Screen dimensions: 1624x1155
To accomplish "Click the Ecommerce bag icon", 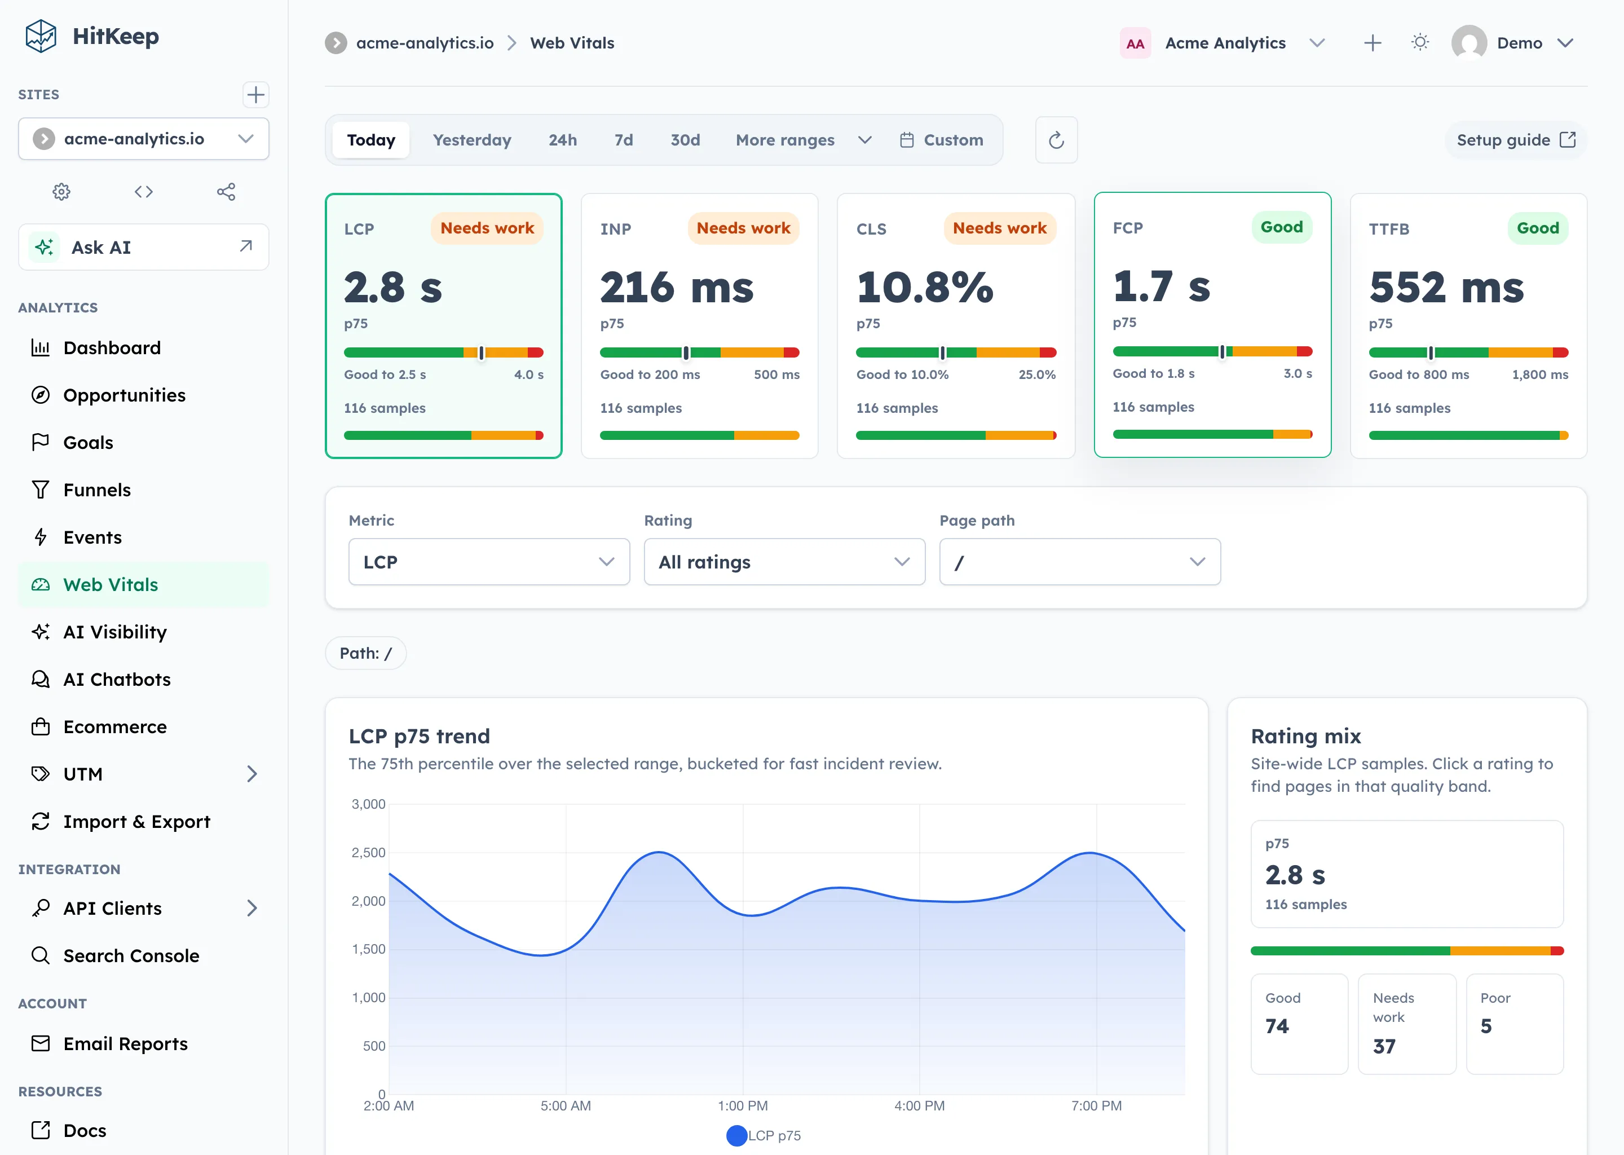I will (41, 726).
